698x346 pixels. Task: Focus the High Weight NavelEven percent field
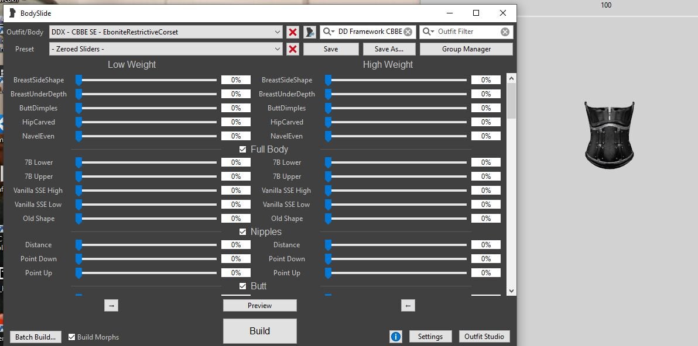pos(486,136)
